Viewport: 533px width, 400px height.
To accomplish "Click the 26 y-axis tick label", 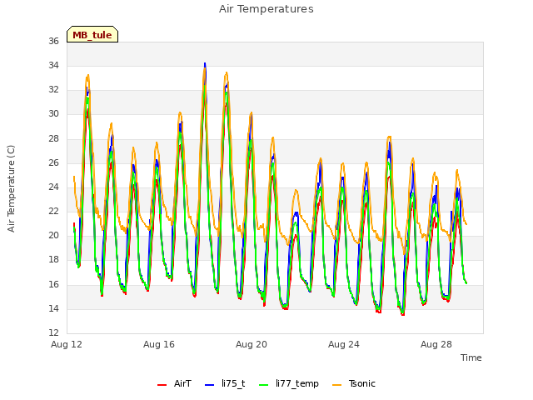I will point(53,162).
